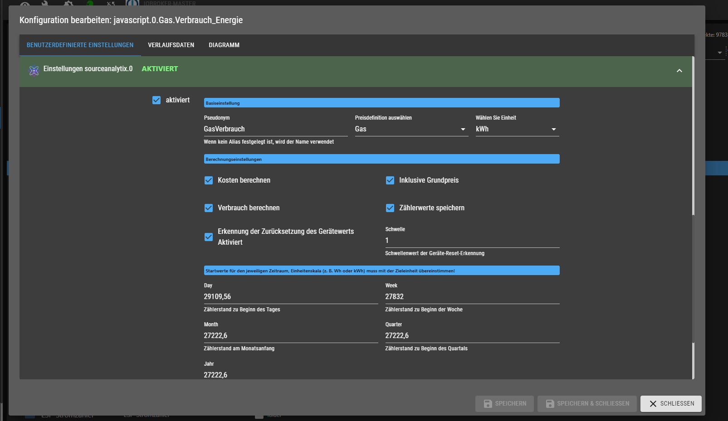Open the Diagramm tab
The image size is (728, 421).
click(x=224, y=45)
